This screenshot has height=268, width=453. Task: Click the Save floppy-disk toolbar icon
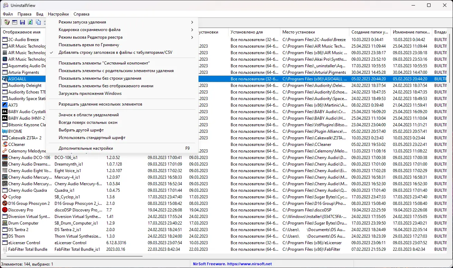click(22, 22)
